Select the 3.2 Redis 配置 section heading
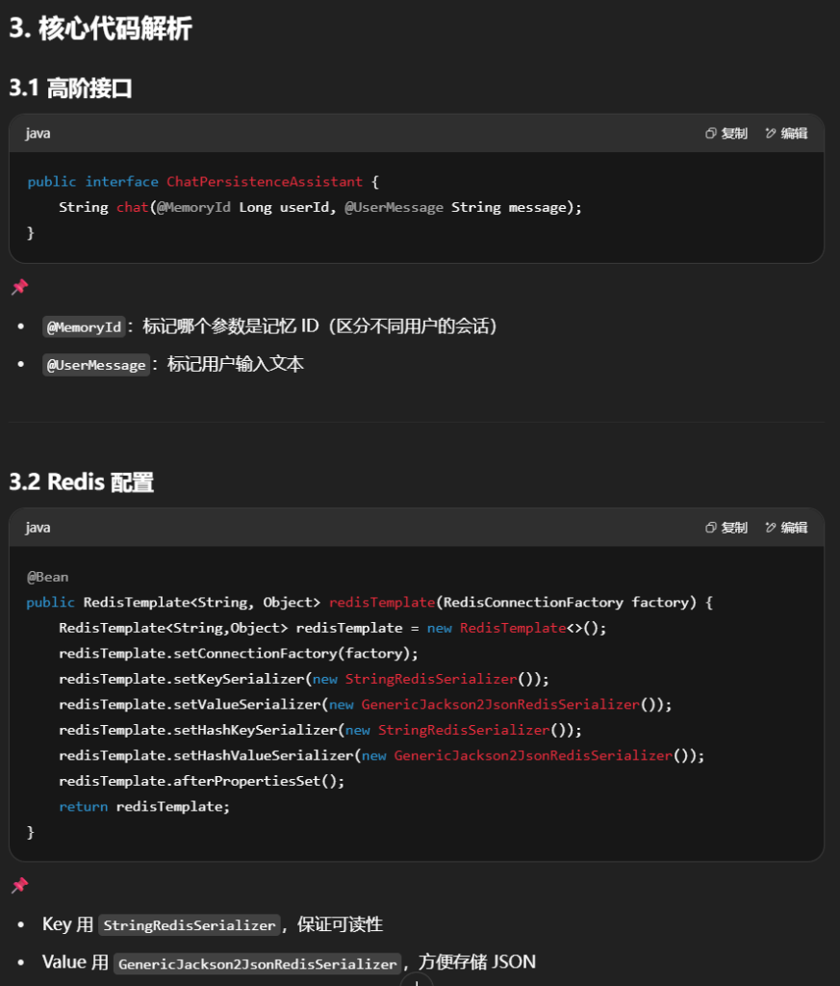The image size is (840, 986). [x=81, y=482]
